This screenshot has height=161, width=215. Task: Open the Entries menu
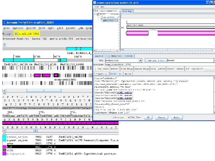click(x=18, y=28)
